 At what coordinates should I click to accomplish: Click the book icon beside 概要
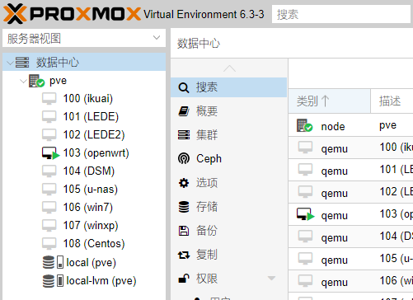pyautogui.click(x=184, y=111)
